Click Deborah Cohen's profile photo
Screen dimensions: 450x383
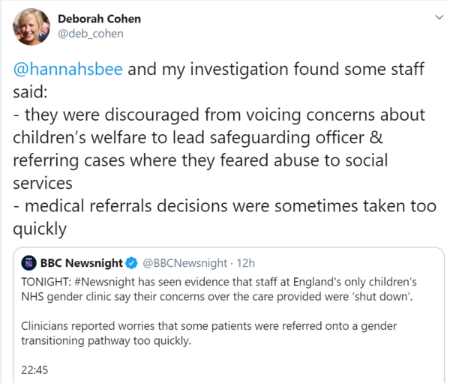pos(31,29)
